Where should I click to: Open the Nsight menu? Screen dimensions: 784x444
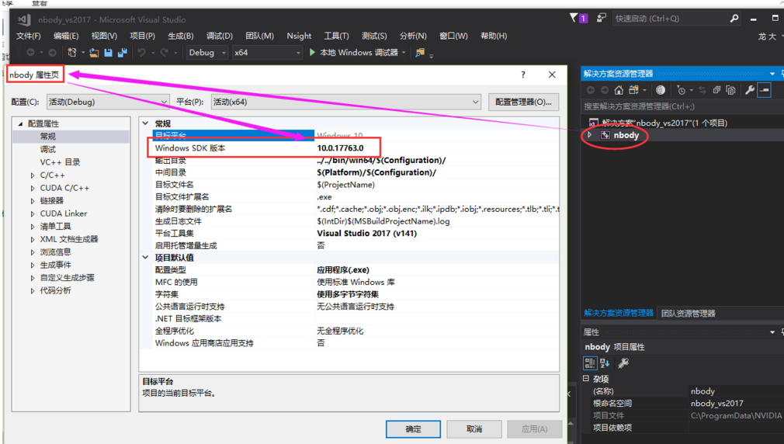299,36
